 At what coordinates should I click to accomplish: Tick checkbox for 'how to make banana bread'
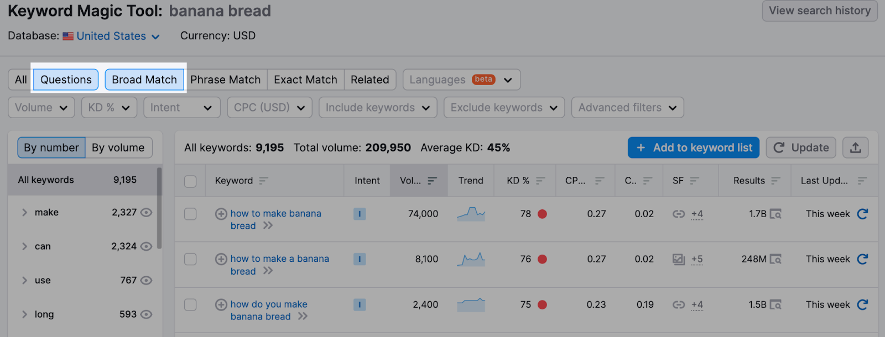(x=190, y=214)
